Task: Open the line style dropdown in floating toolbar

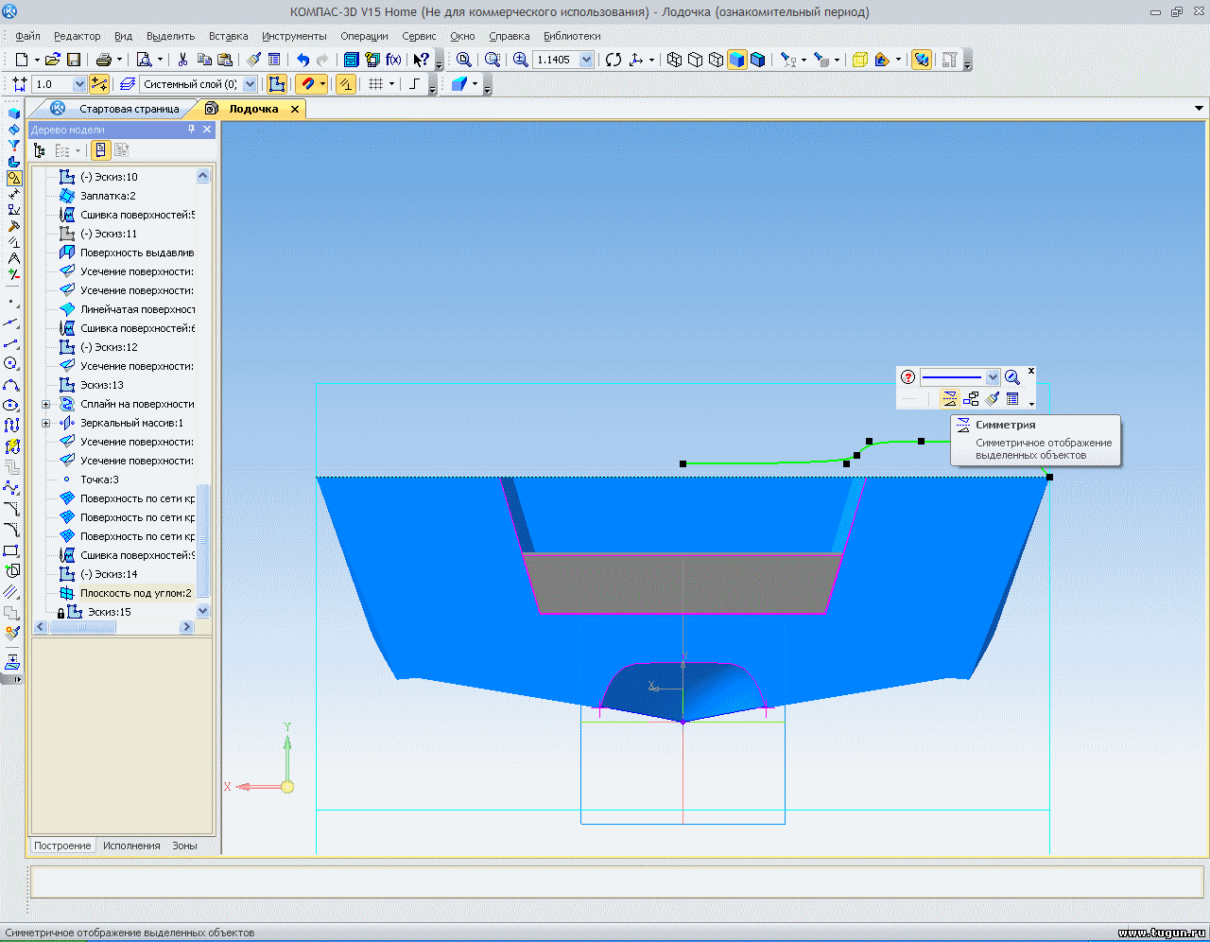Action: pyautogui.click(x=993, y=377)
